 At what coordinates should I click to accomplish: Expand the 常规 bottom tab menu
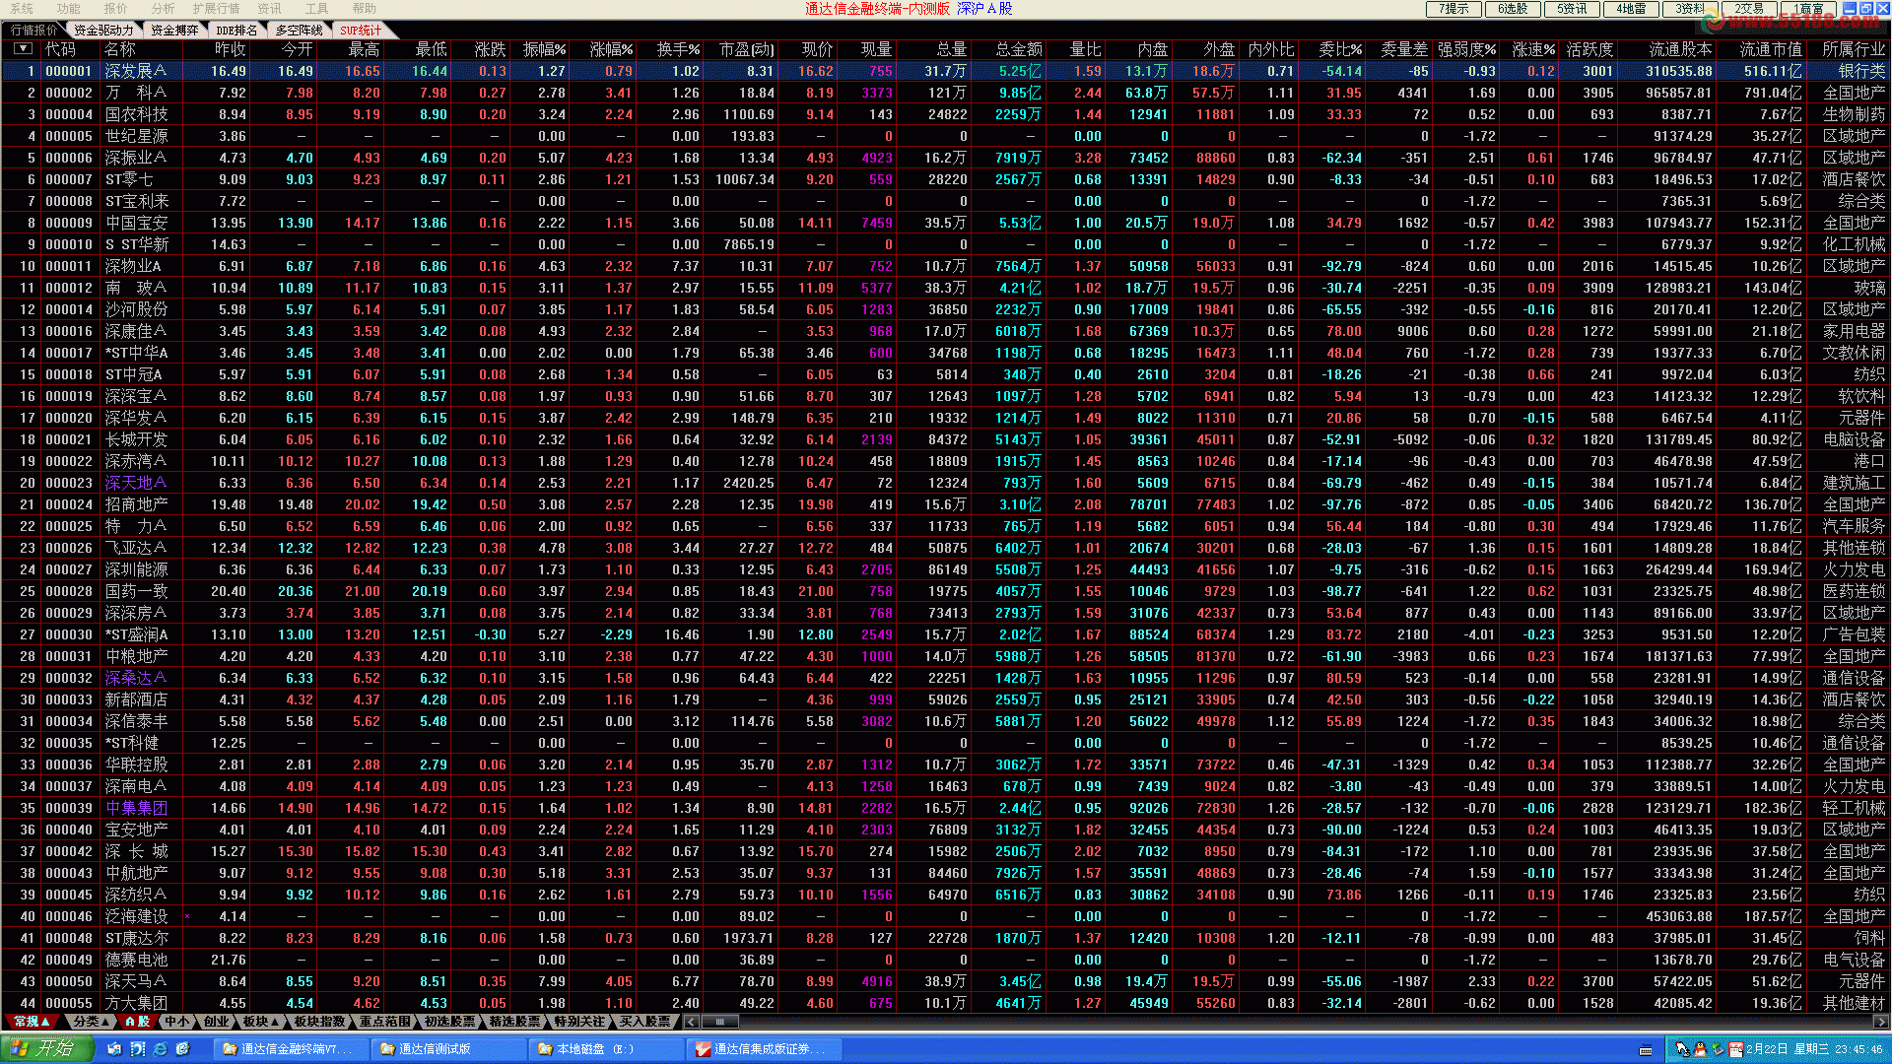[x=33, y=1022]
